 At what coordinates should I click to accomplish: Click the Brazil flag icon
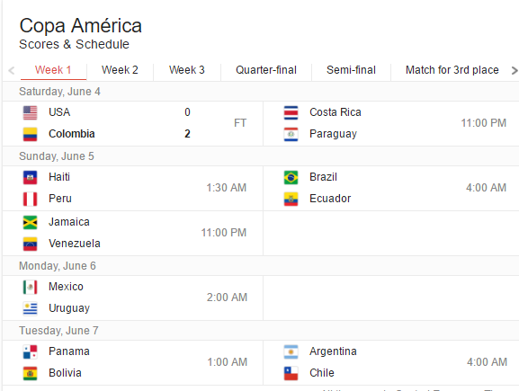tap(291, 178)
